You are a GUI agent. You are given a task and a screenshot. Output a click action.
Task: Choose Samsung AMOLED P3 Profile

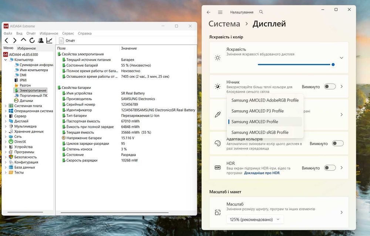[x=265, y=111]
